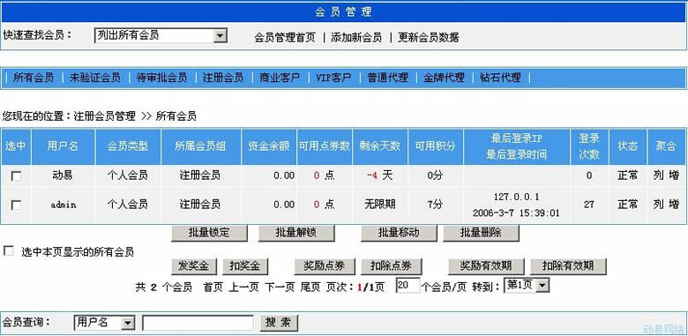Click 注册会员管理 in the breadcrumb
The height and width of the screenshot is (336, 688).
coord(105,116)
